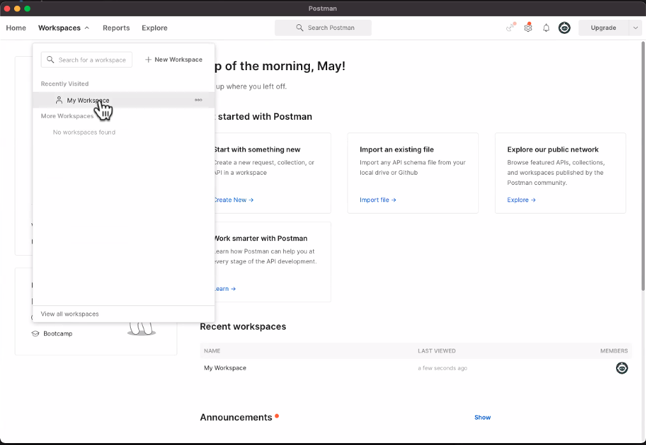
Task: Click the 'Work smarter with Postman' card title
Action: tap(260, 238)
